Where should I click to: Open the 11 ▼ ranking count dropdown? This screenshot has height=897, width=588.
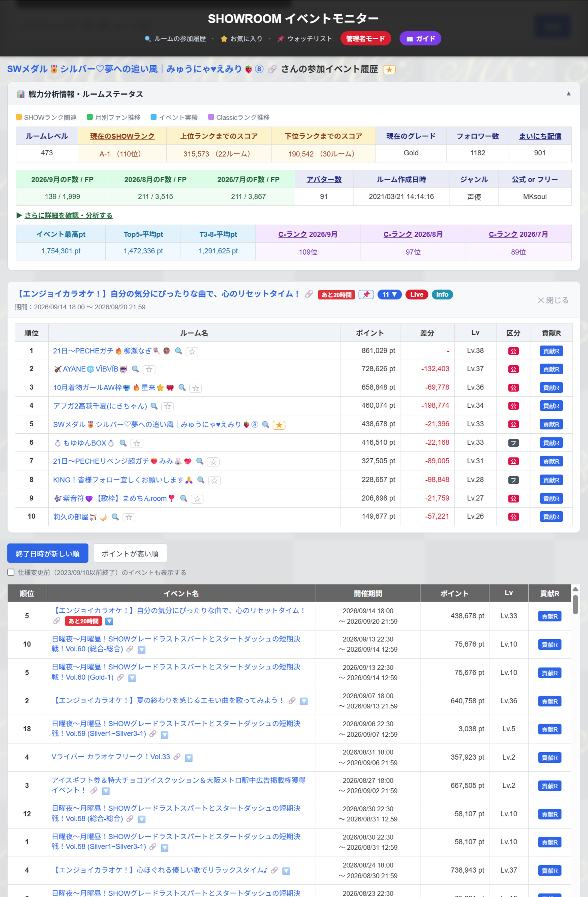coord(389,294)
